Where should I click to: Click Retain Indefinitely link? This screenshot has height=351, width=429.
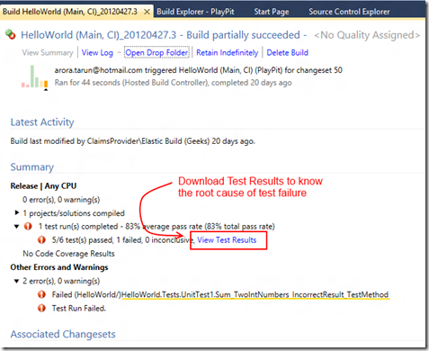point(227,53)
